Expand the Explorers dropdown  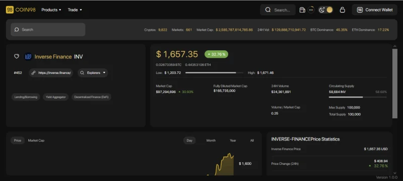(93, 73)
